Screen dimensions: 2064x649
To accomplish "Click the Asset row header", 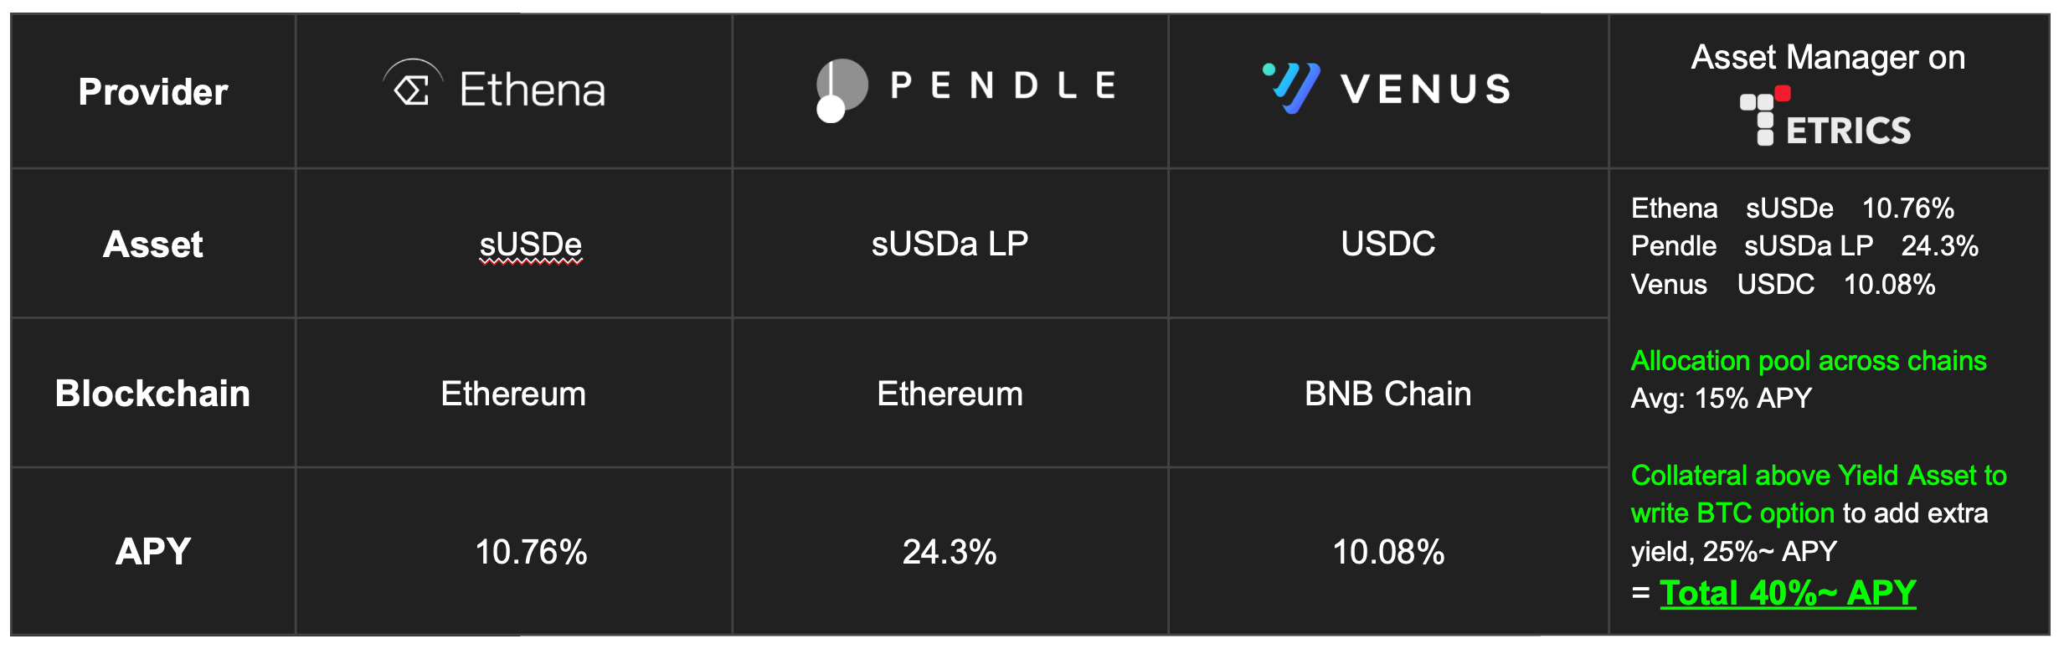I will (153, 245).
